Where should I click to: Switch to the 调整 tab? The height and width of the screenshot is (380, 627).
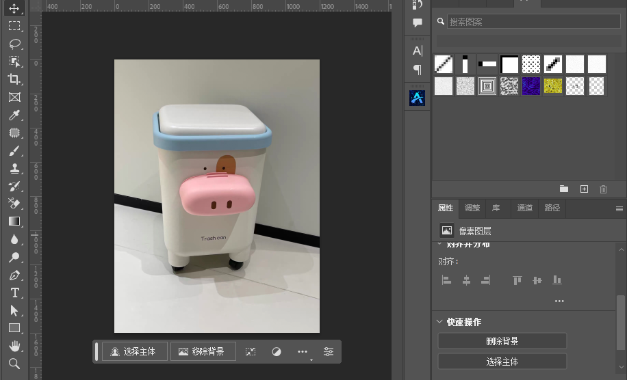pyautogui.click(x=472, y=208)
